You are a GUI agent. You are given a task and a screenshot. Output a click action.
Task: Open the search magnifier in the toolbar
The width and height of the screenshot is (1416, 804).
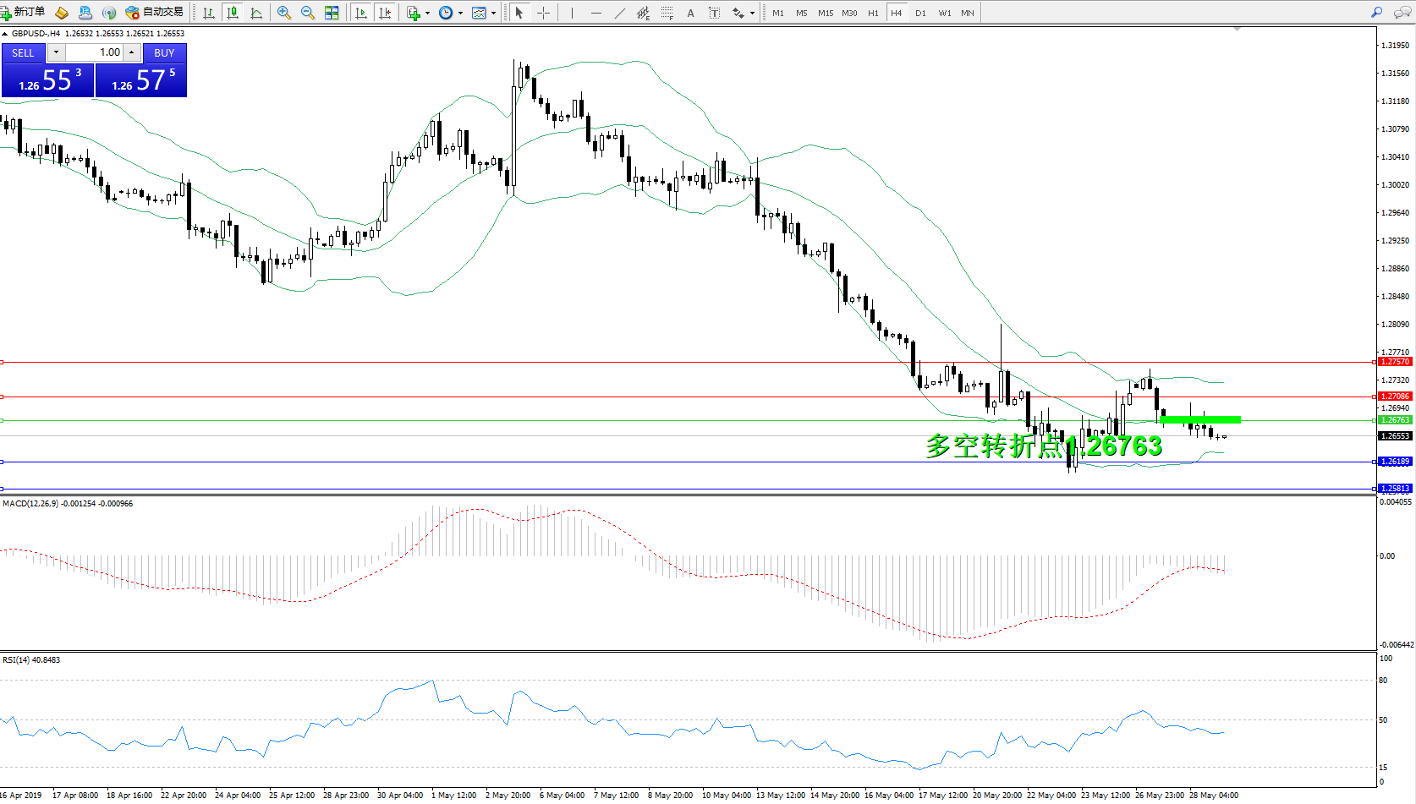pos(1376,13)
